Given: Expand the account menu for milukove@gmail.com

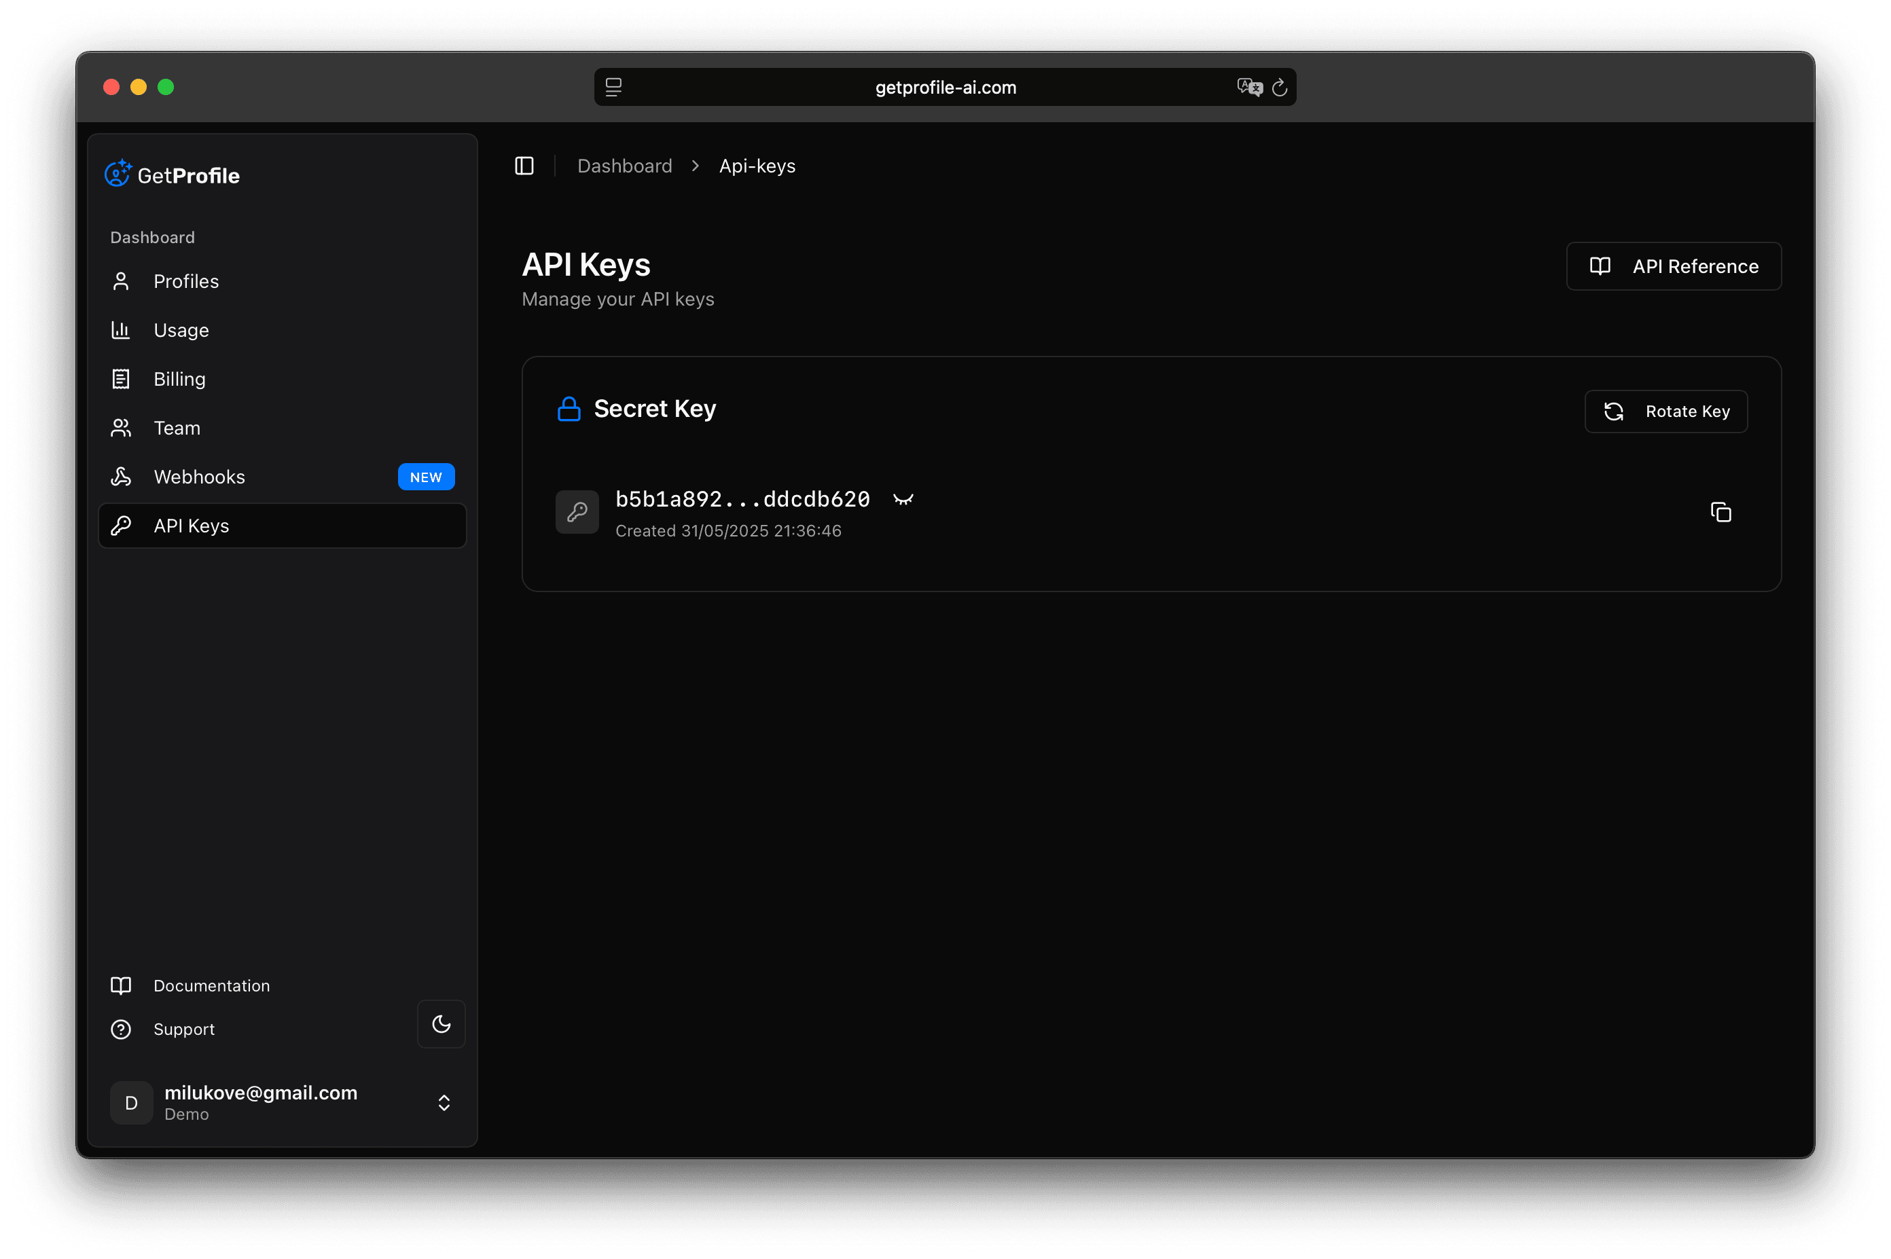Looking at the screenshot, I should (x=444, y=1102).
